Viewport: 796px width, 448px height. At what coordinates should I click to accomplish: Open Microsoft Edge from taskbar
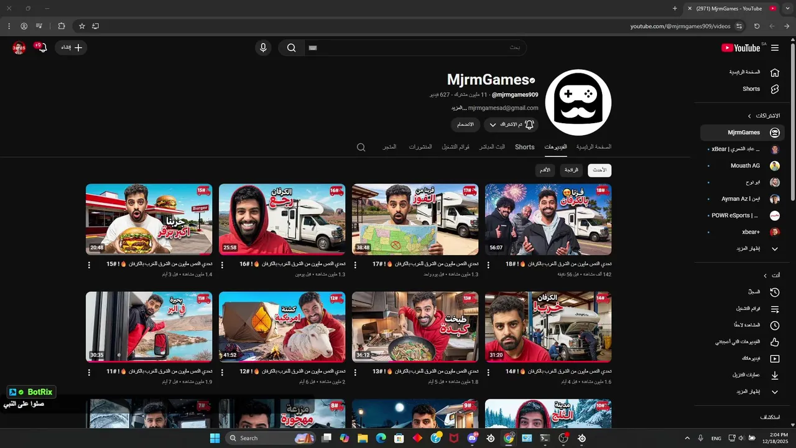coord(381,438)
